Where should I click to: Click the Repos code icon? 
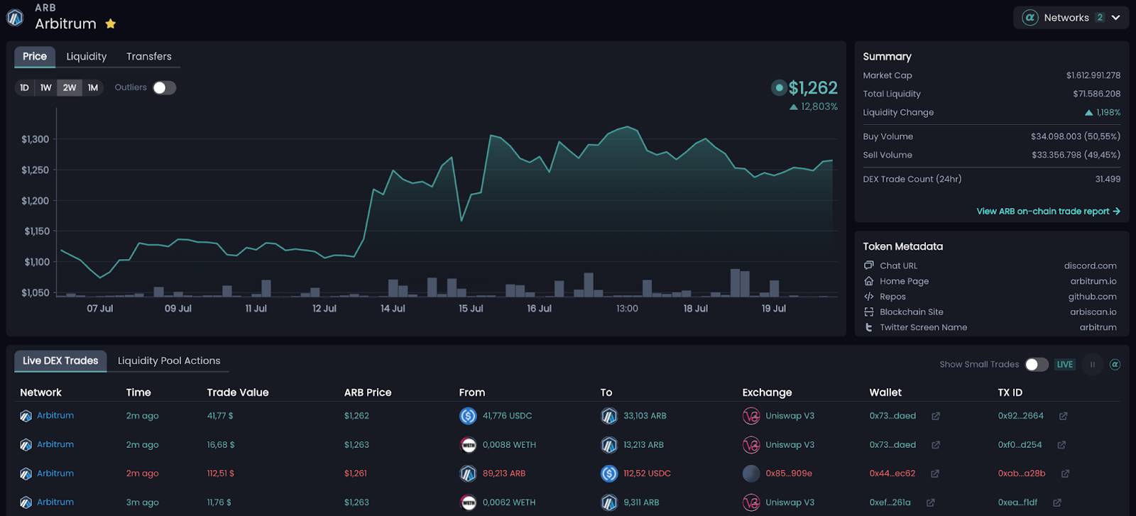point(868,297)
